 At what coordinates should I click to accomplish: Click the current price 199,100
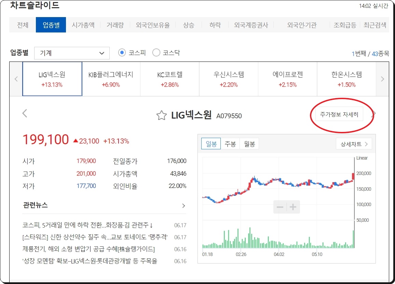45,139
